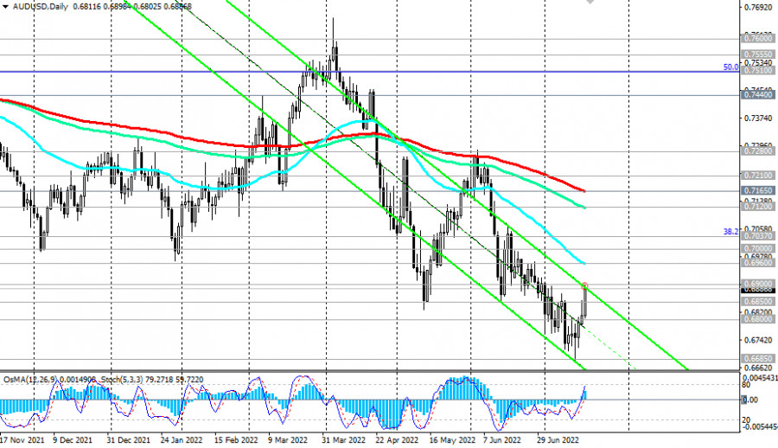Click the 0.0045431 oscillator scale value
The width and height of the screenshot is (778, 448).
coord(760,378)
